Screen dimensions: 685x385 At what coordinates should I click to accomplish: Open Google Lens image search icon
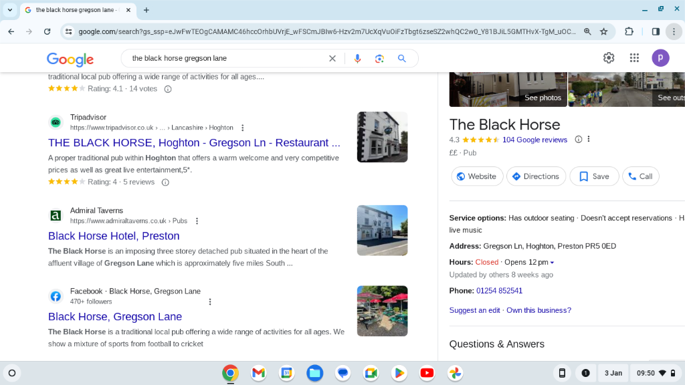point(379,59)
